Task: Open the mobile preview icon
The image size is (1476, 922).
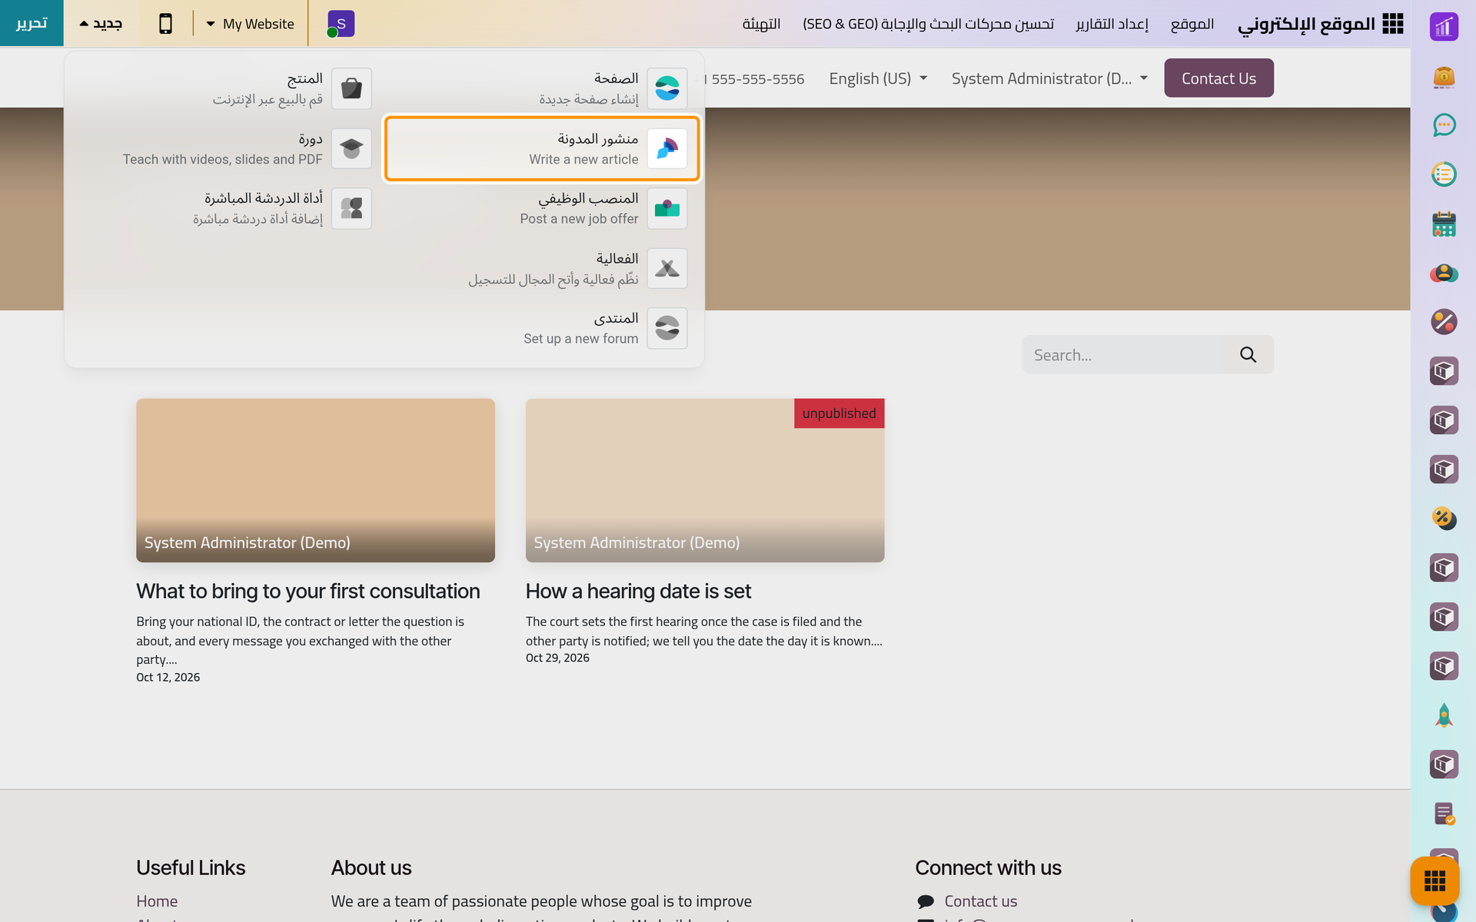Action: 165,24
